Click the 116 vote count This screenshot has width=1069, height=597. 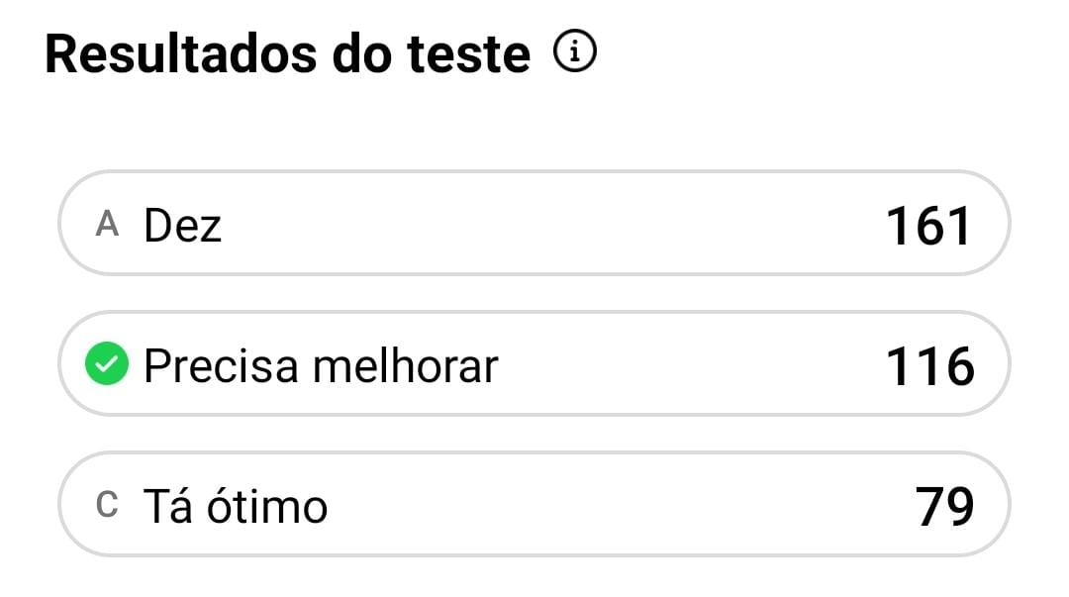coord(928,367)
